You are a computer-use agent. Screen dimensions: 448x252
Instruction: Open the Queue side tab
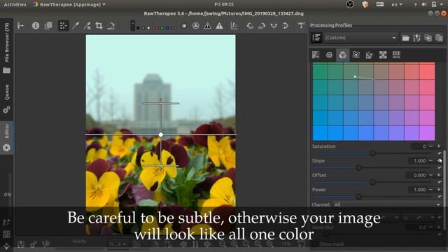(x=6, y=98)
